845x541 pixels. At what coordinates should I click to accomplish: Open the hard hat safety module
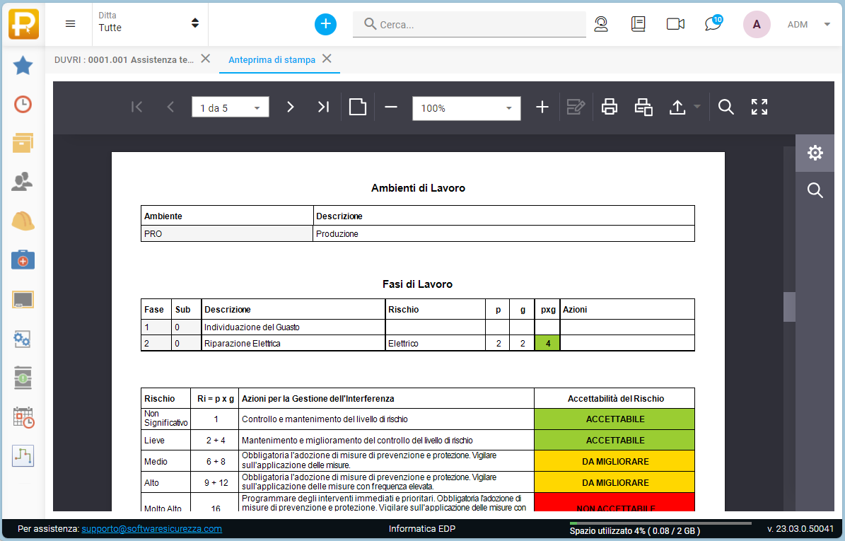[23, 221]
